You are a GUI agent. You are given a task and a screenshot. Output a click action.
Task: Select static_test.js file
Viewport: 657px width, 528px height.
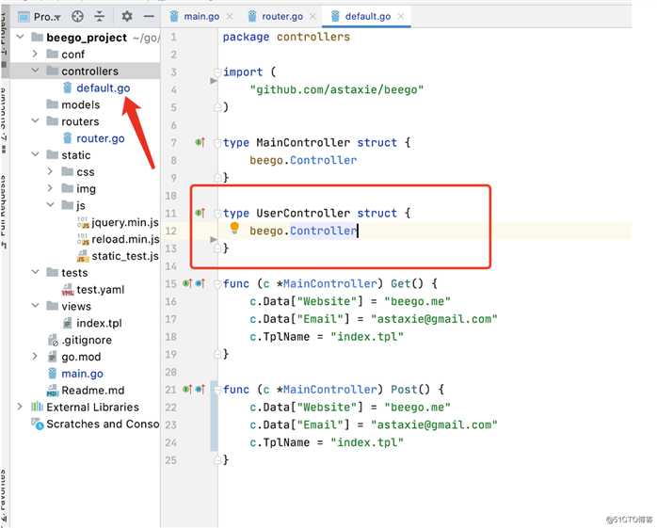pyautogui.click(x=125, y=256)
